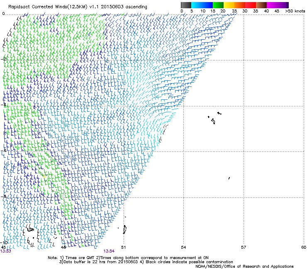
Task: Click the purple 45-50 knots color segment
Action: (283, 5)
